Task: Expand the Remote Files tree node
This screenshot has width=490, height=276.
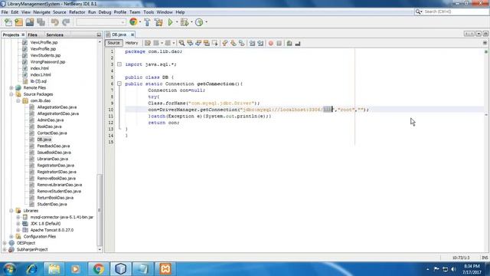Action: 11,87
